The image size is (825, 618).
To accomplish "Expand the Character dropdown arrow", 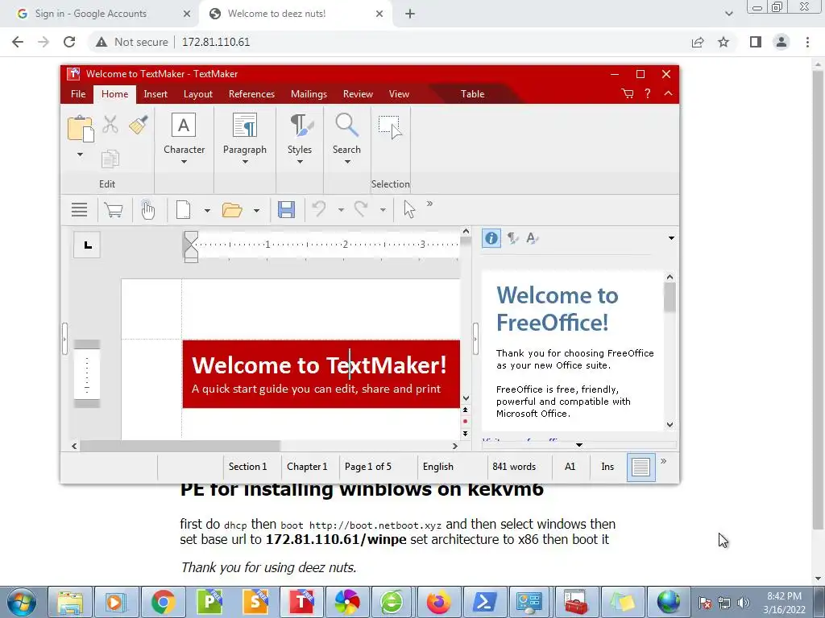I will (x=184, y=162).
